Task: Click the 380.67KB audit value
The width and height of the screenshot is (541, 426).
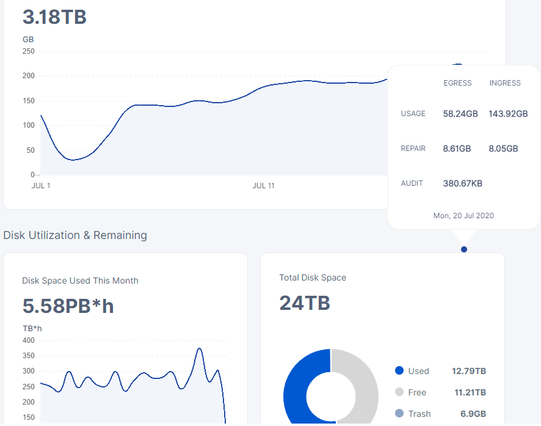Action: pyautogui.click(x=462, y=183)
